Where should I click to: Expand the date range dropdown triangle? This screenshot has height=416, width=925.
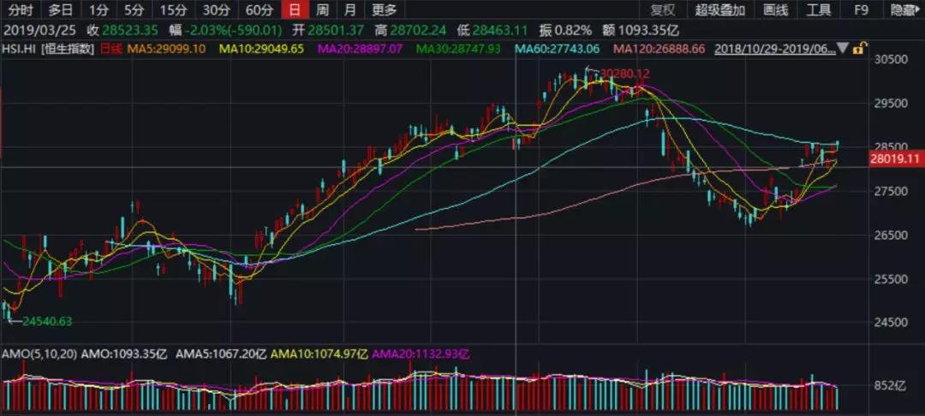click(842, 49)
